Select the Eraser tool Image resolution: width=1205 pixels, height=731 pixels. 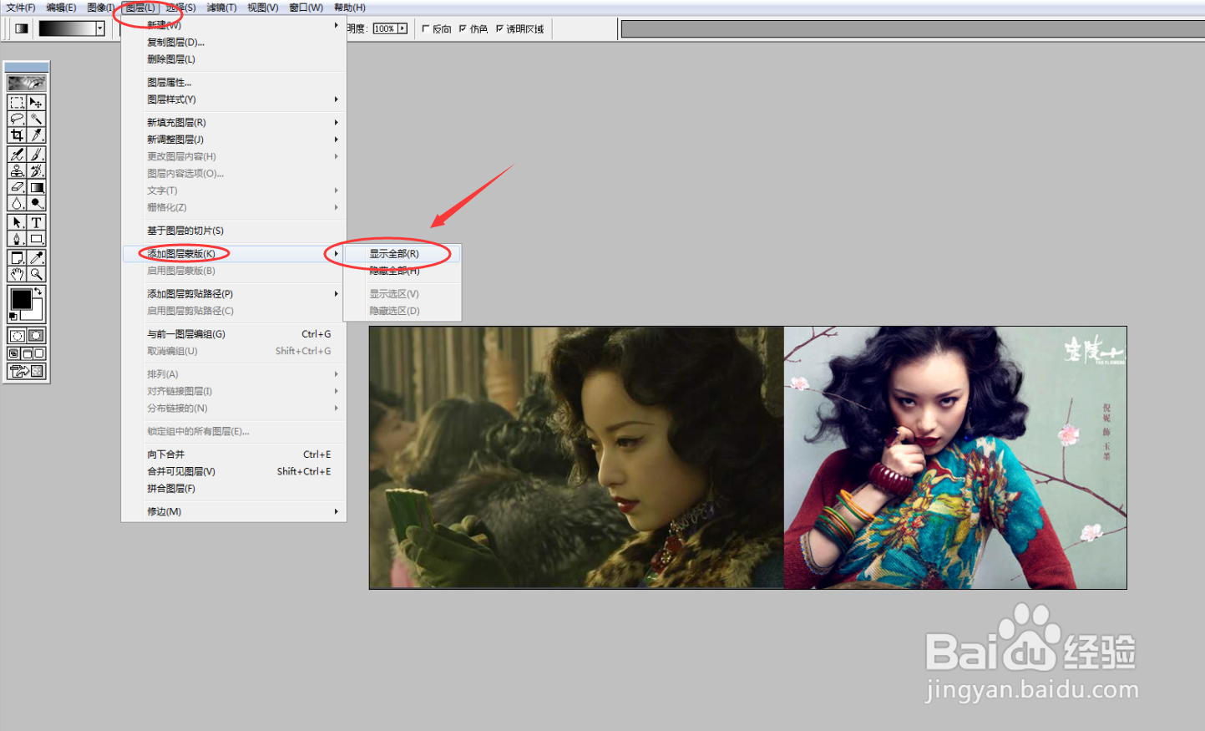17,187
